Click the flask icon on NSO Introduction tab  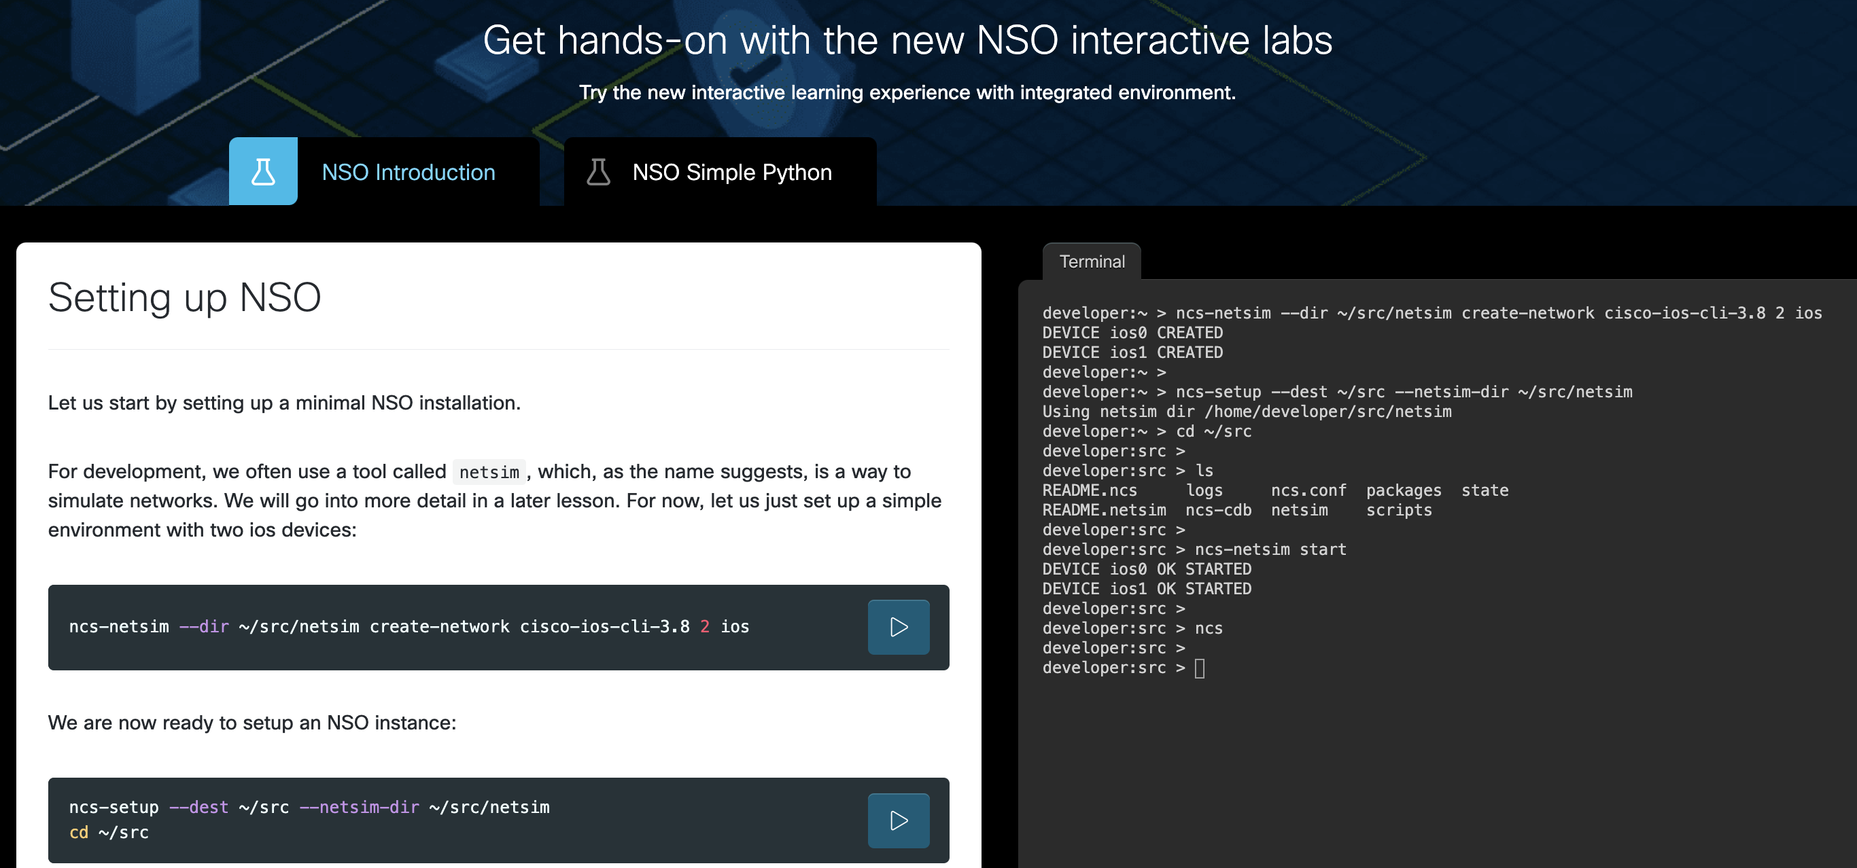click(263, 171)
